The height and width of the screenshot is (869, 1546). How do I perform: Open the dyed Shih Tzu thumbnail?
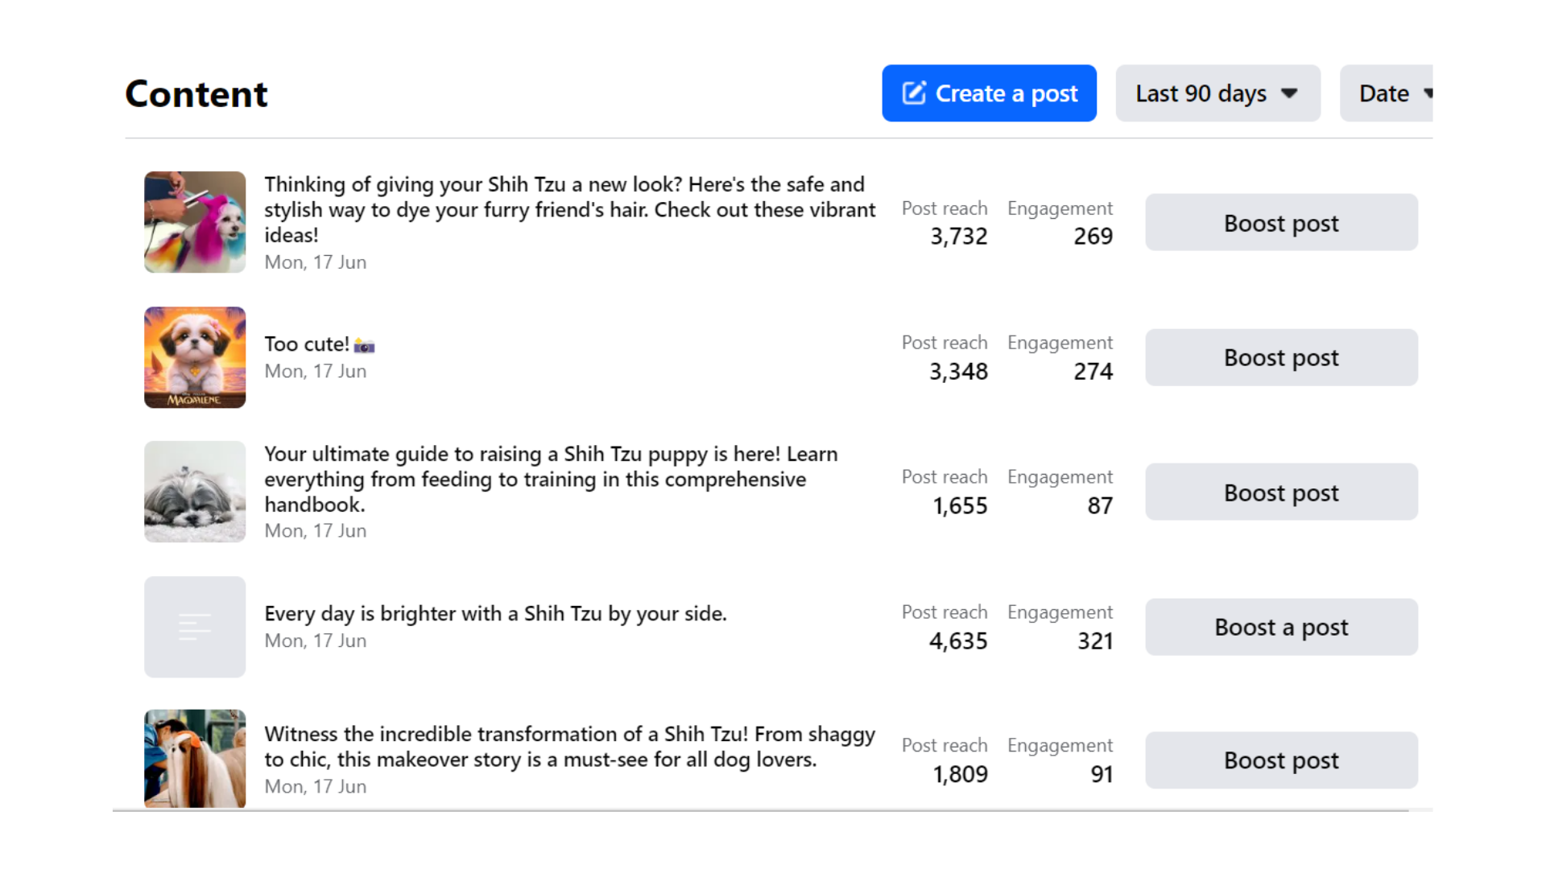tap(195, 222)
